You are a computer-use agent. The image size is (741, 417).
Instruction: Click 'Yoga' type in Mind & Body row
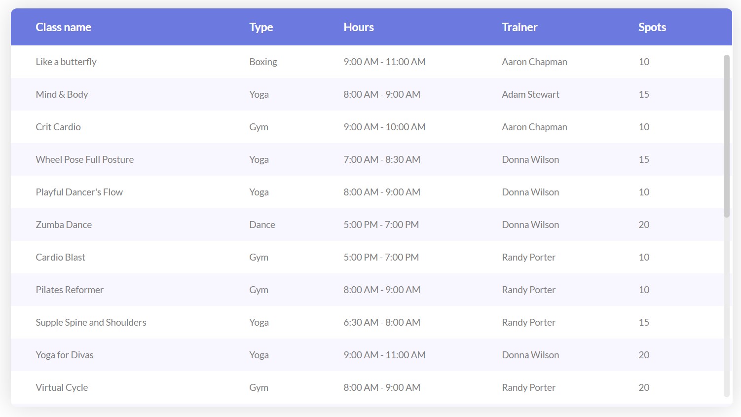pyautogui.click(x=259, y=94)
